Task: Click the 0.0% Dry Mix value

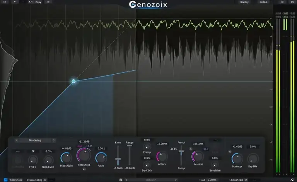Action: point(253,146)
